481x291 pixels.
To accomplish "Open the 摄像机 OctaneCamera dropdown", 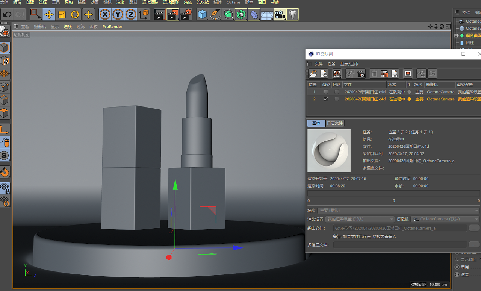I will [x=445, y=219].
